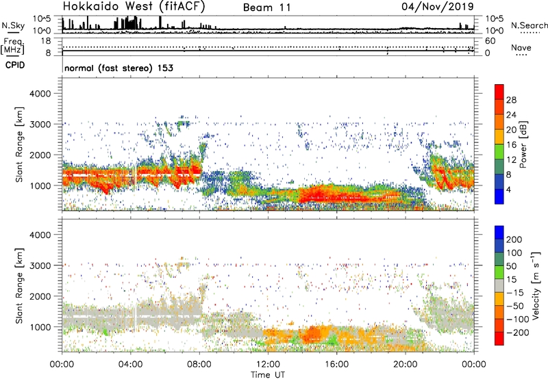Click the gray segment of Velocity colorbar
Image resolution: width=548 pixels, height=379 pixels.
499,286
